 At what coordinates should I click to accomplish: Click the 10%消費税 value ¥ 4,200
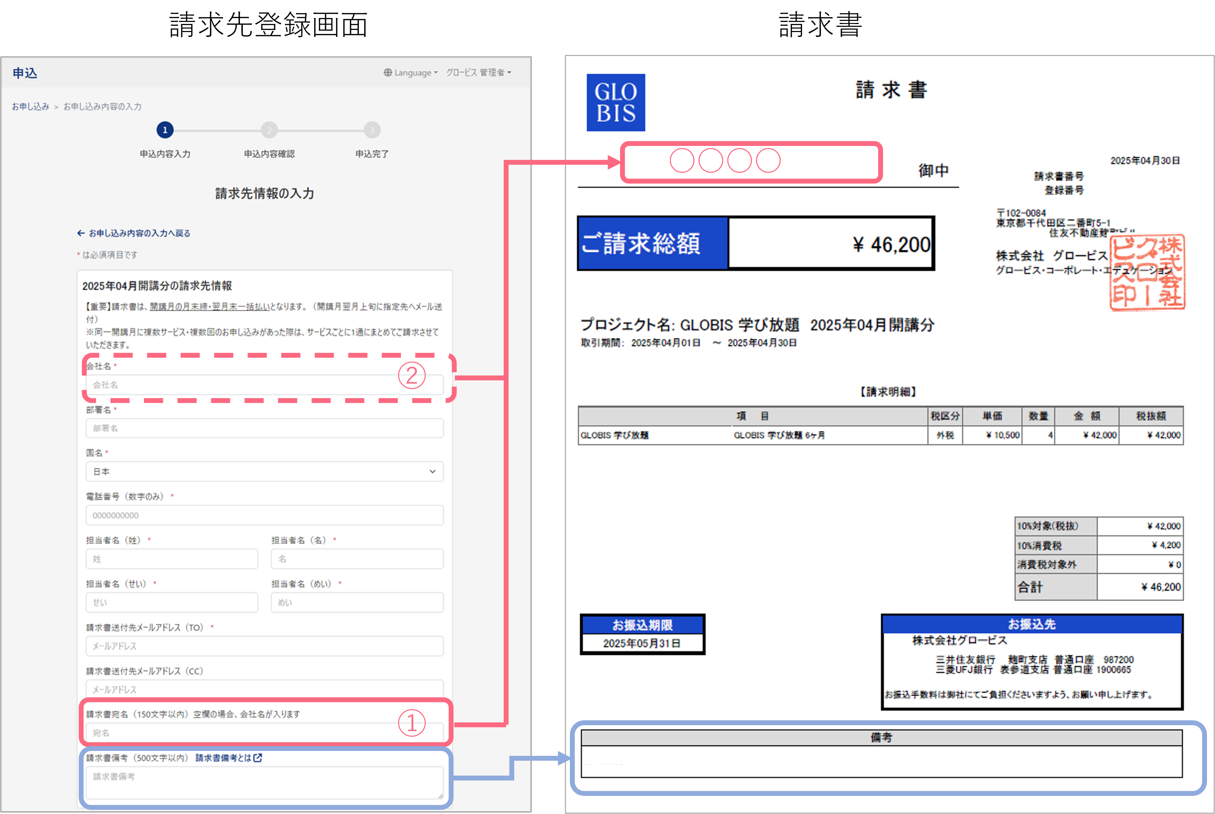(x=1140, y=545)
